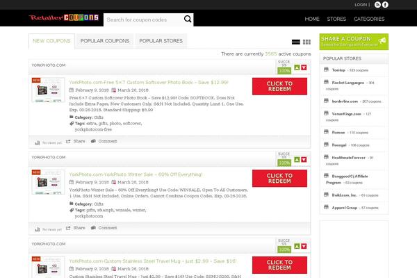Vote up the Travel Mug coupon
Viewport: 417px width, 278px height.
point(297,246)
